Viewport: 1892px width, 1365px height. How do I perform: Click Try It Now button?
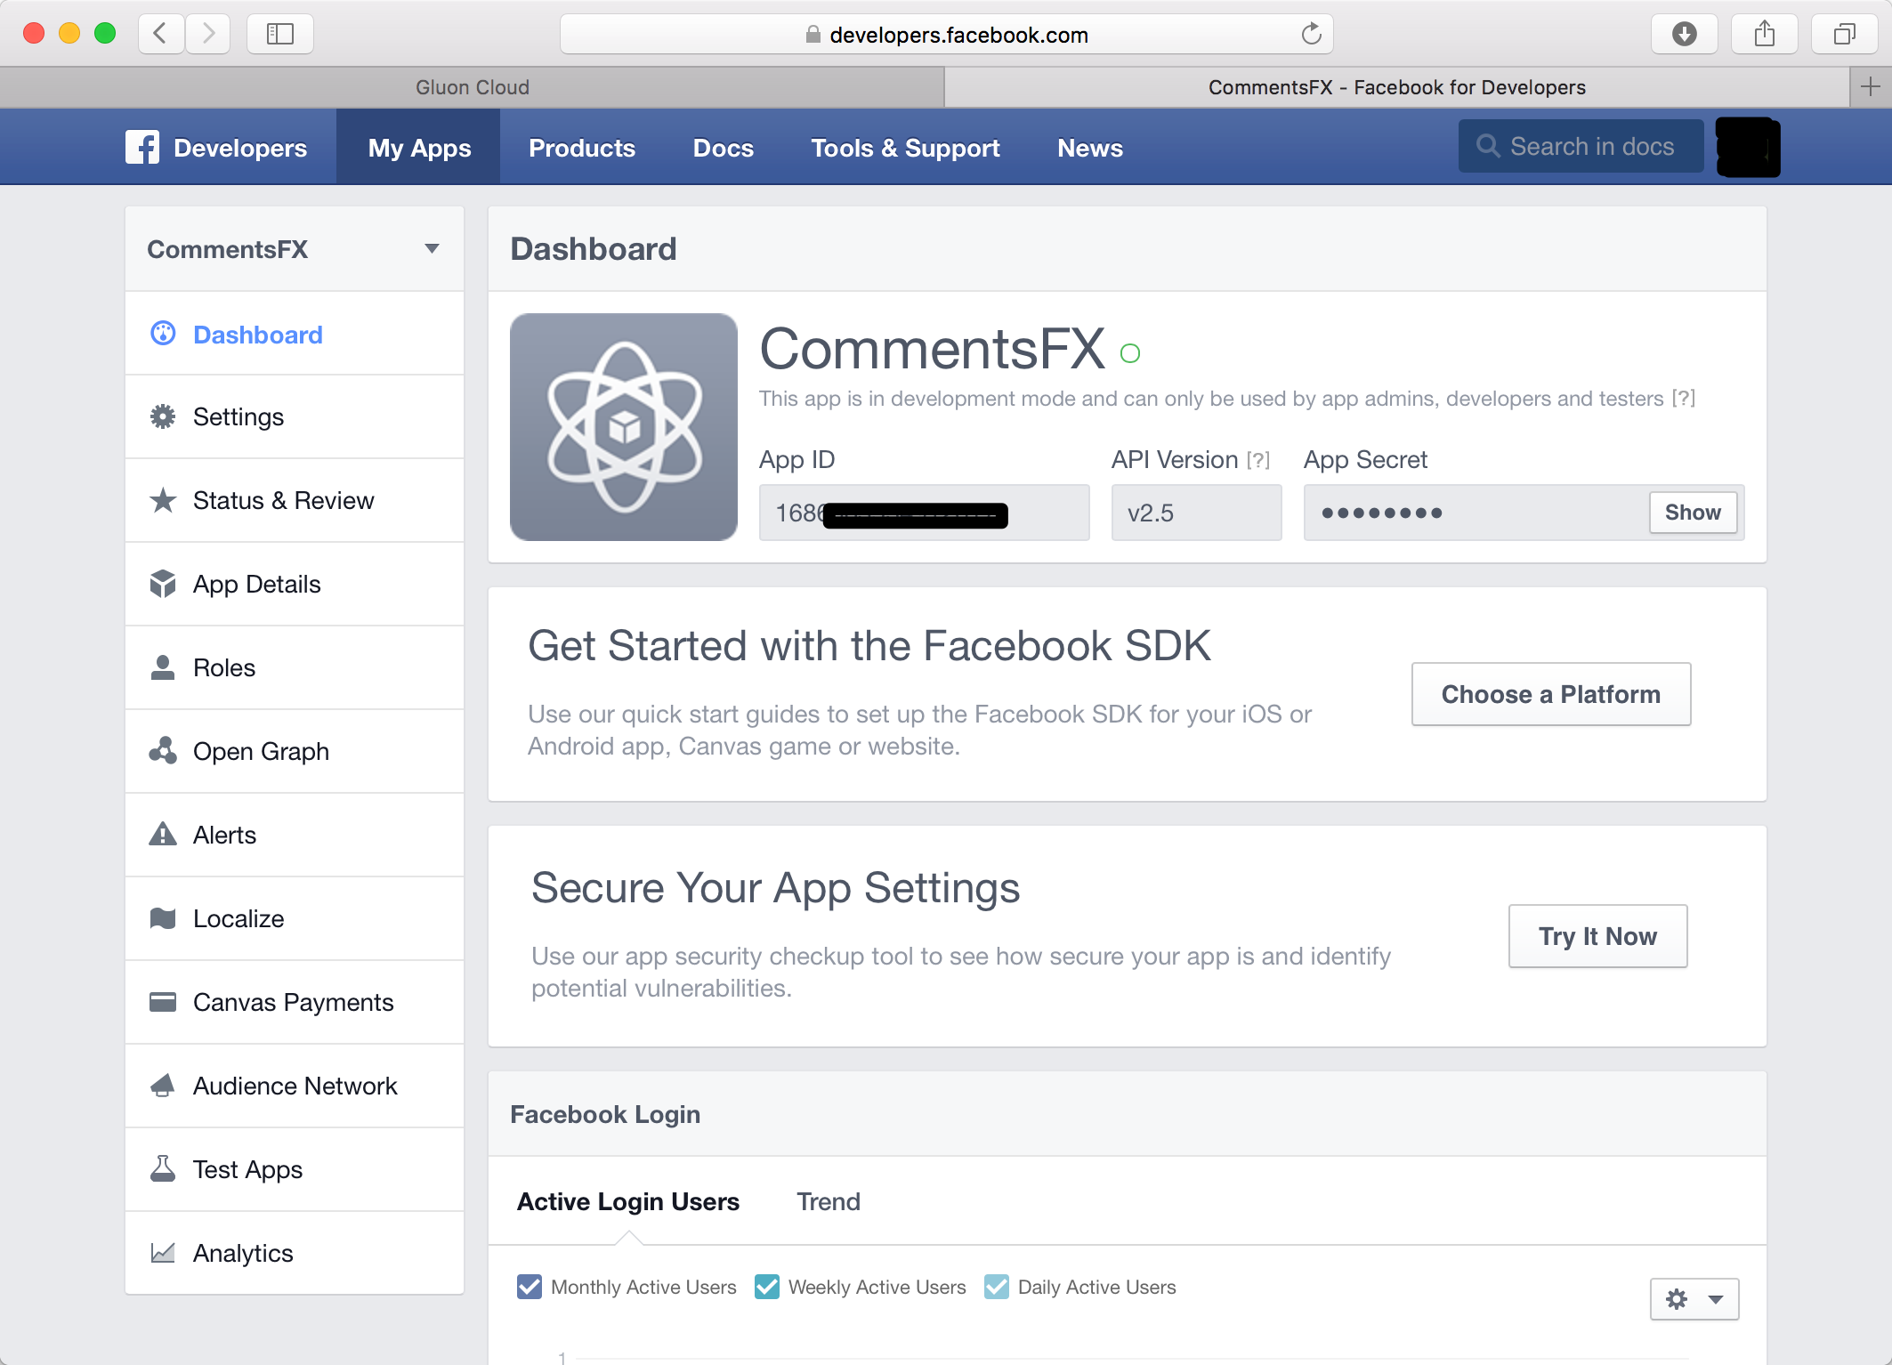pos(1597,936)
